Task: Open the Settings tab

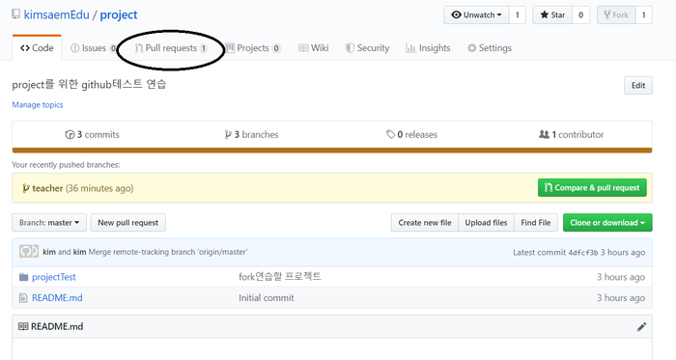Action: tap(490, 48)
